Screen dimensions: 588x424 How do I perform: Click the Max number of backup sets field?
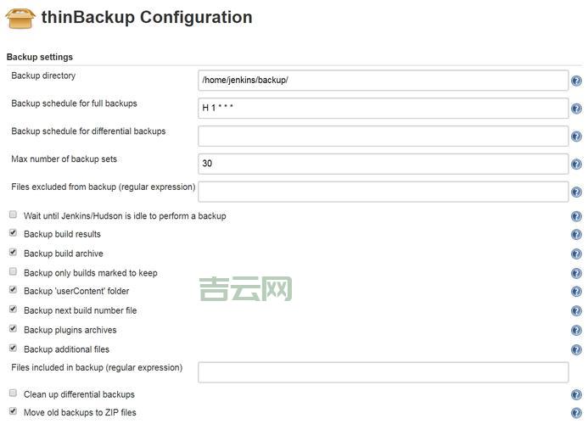coord(383,164)
